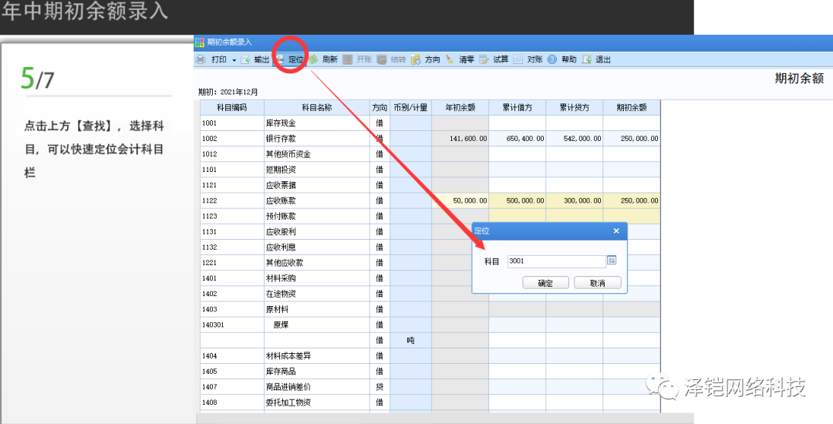Open 帮助 (Help) from the toolbar

553,59
